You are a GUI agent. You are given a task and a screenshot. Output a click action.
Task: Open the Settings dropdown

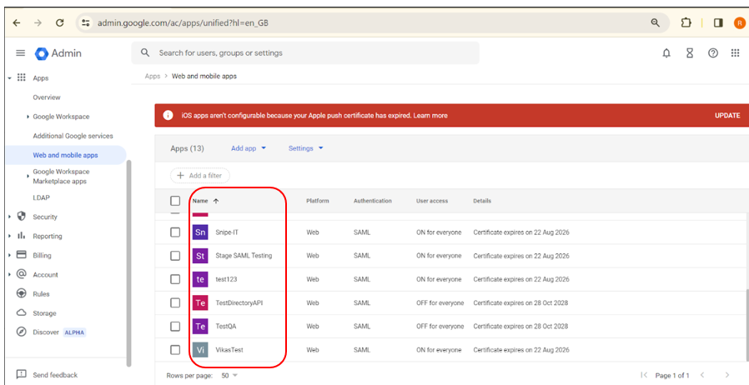306,148
